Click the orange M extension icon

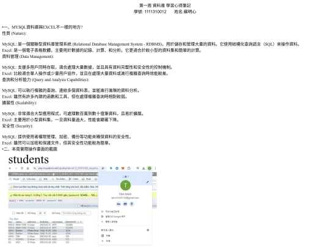point(123,168)
